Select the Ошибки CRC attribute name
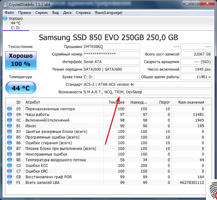The image size is (217, 200). [x=37, y=171]
